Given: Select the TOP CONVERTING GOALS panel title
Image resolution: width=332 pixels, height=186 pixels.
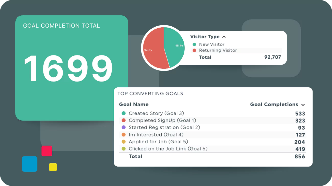Looking at the screenshot, I should (150, 94).
